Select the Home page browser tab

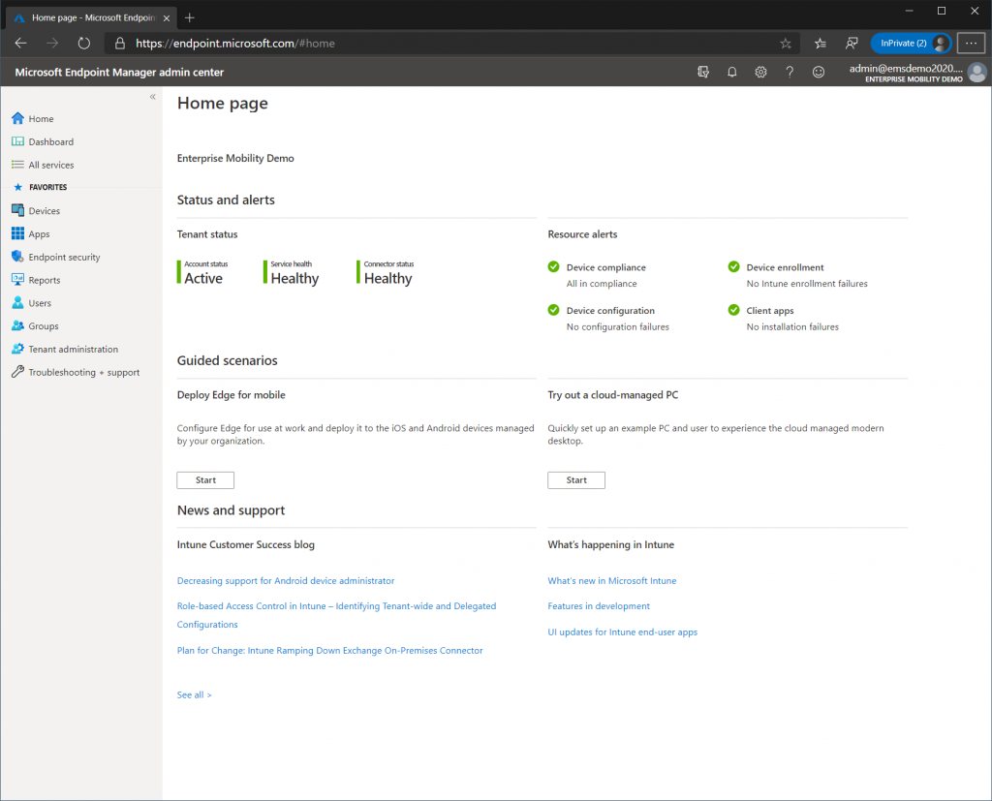(92, 17)
